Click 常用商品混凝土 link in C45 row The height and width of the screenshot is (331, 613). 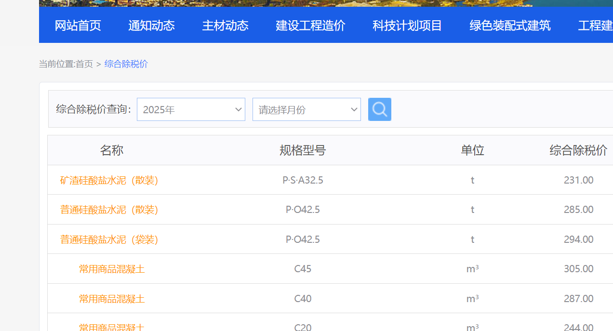click(x=112, y=269)
